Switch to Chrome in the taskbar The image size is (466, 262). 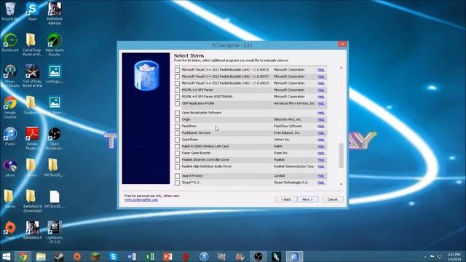click(x=23, y=256)
